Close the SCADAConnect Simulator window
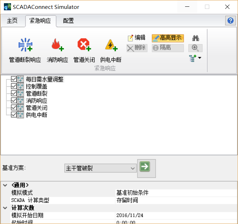This screenshot has height=224, width=238. [x=227, y=7]
